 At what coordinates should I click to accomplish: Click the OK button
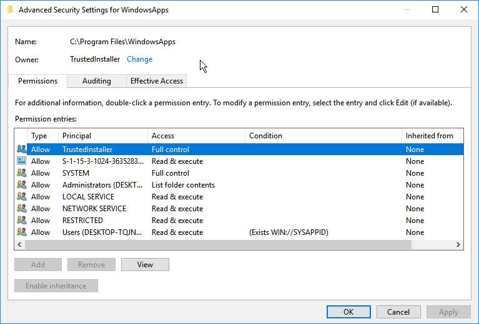tap(348, 312)
